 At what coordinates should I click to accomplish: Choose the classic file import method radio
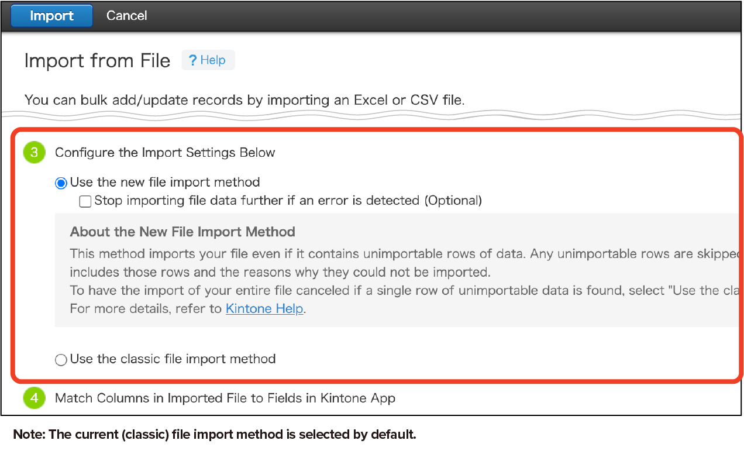[61, 360]
